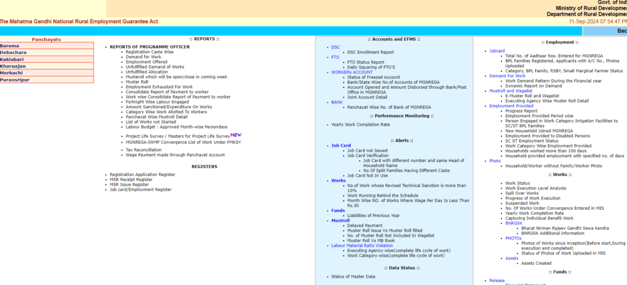Viewport: 627px width, 285px height.
Task: Open Status of Master Data
Action: click(353, 276)
